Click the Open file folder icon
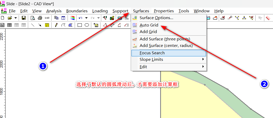 (10, 18)
